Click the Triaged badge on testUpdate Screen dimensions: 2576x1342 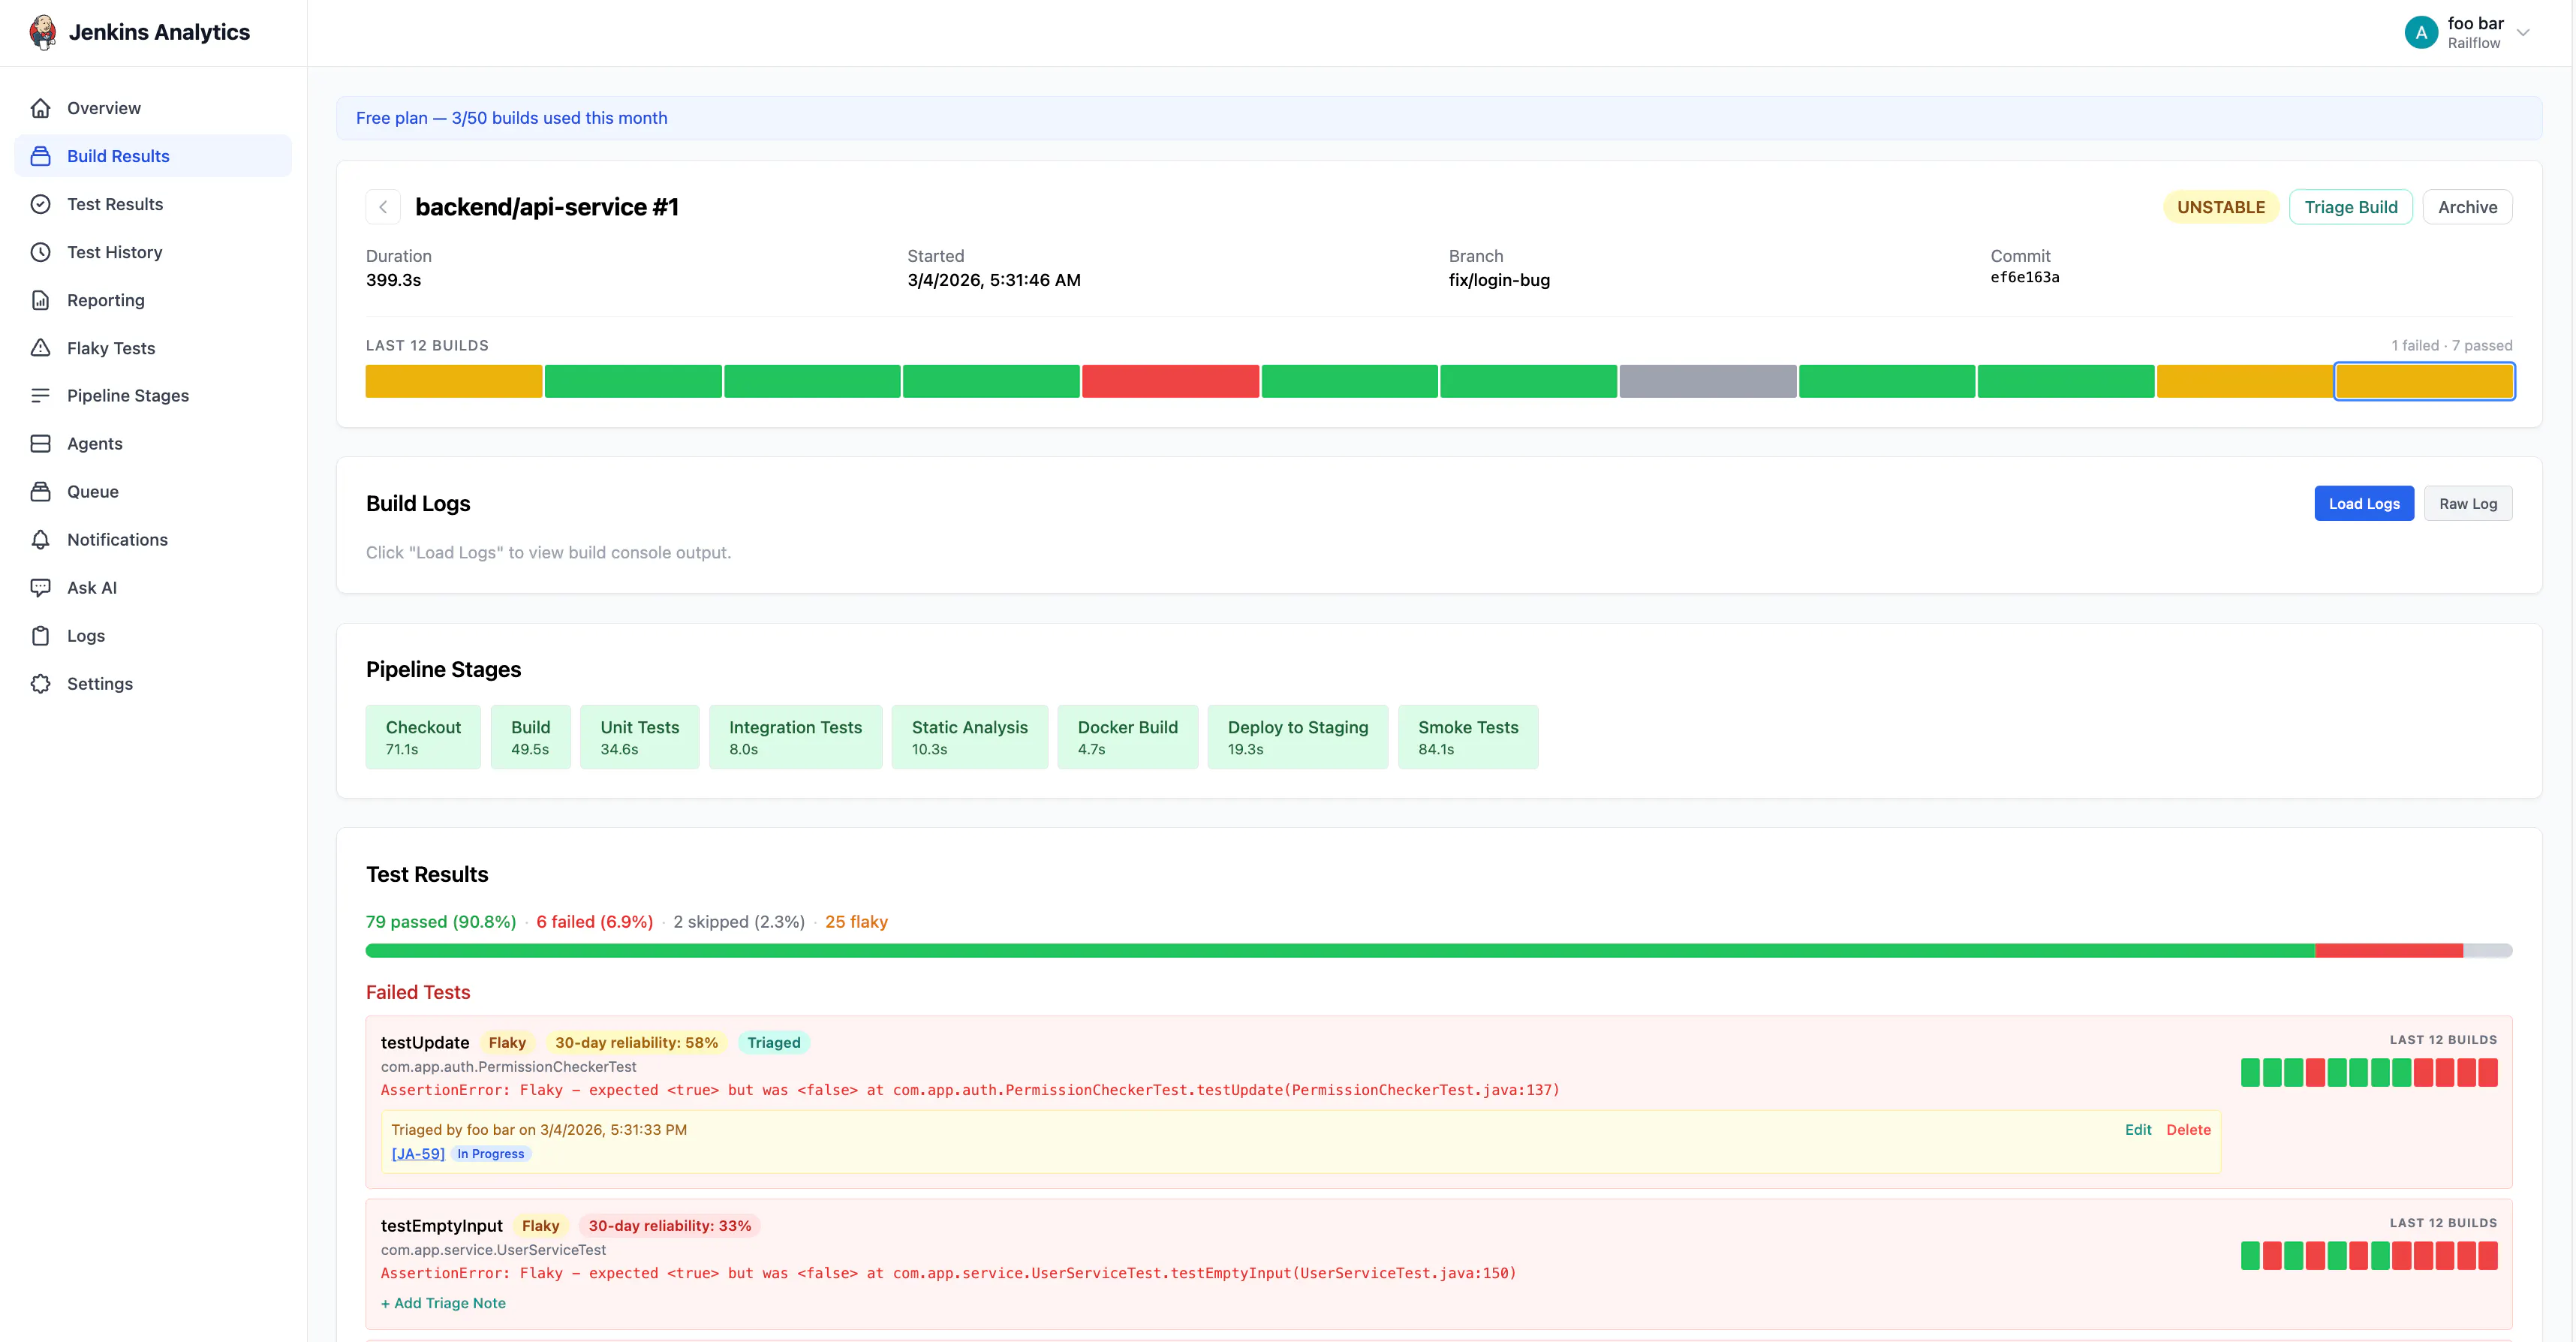[773, 1042]
